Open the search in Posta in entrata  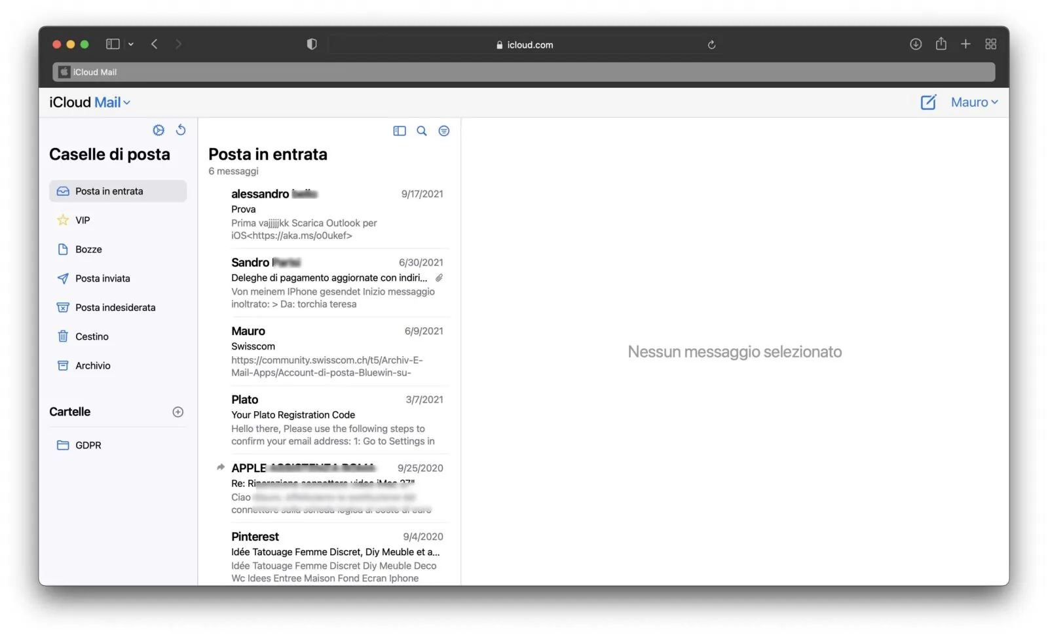[x=421, y=131]
